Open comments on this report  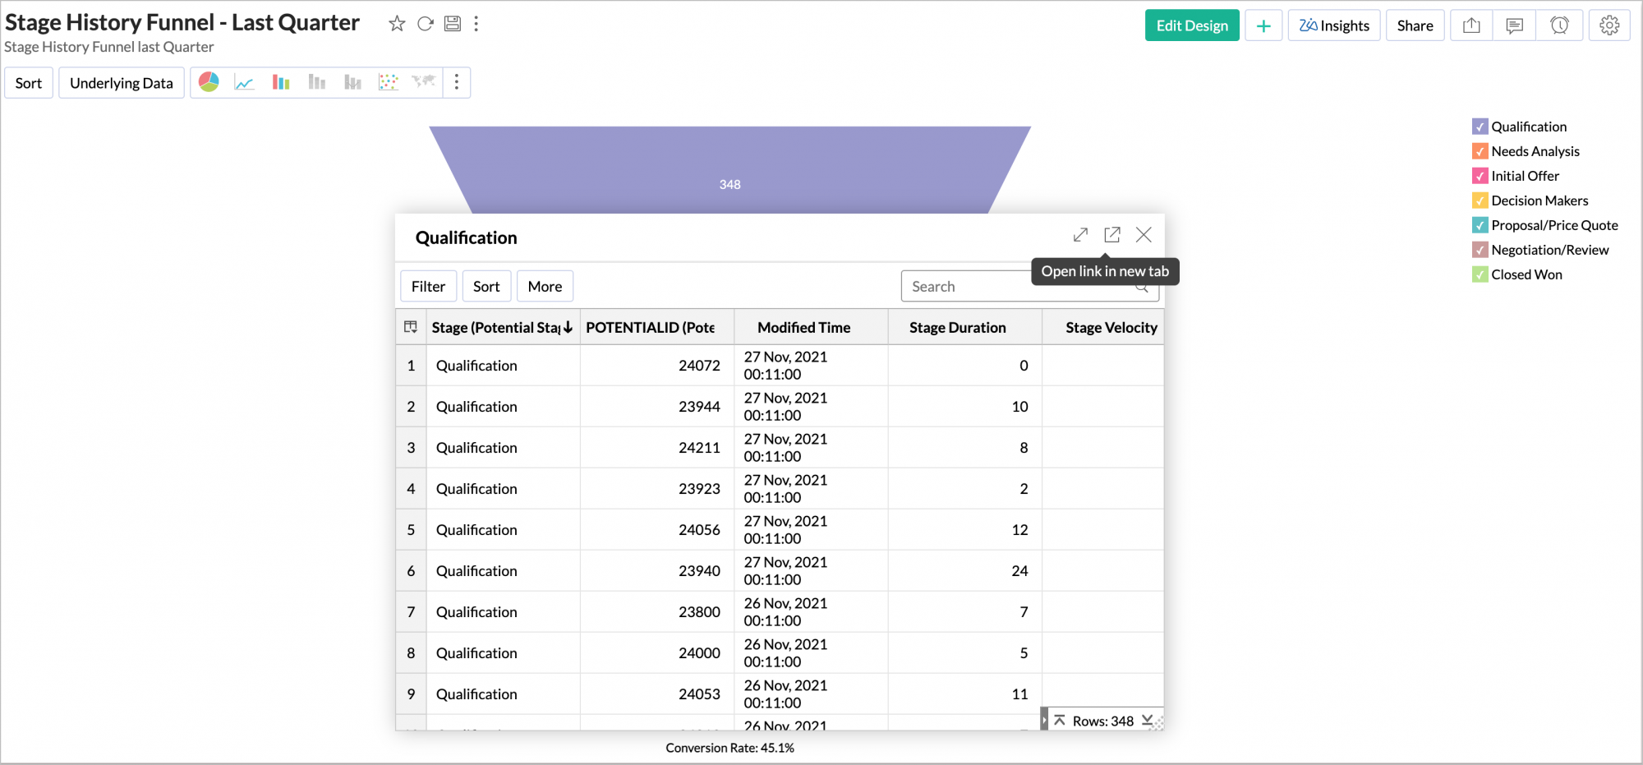pyautogui.click(x=1514, y=25)
